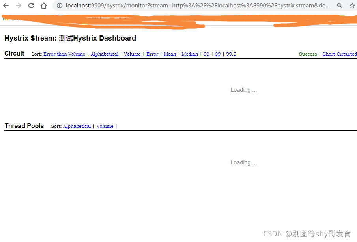Image resolution: width=357 pixels, height=242 pixels.
Task: Click Loading text under Circuit section
Action: tap(243, 90)
